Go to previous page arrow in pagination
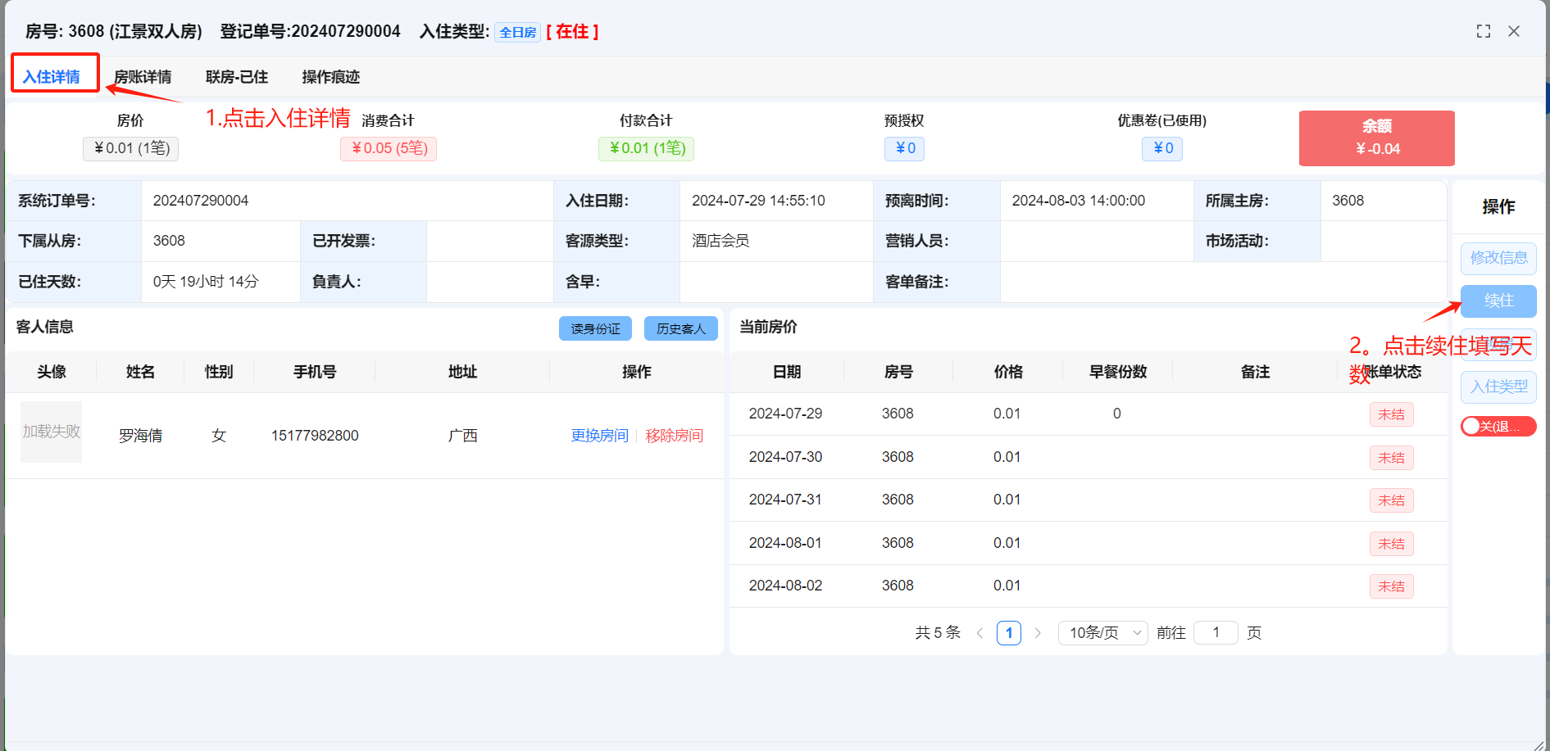Screen dimensions: 1550x751 click(x=980, y=633)
